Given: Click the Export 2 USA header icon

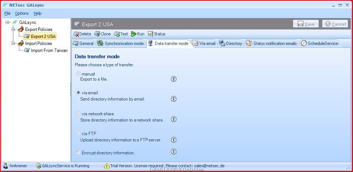Looking at the screenshot, I should click(77, 24).
